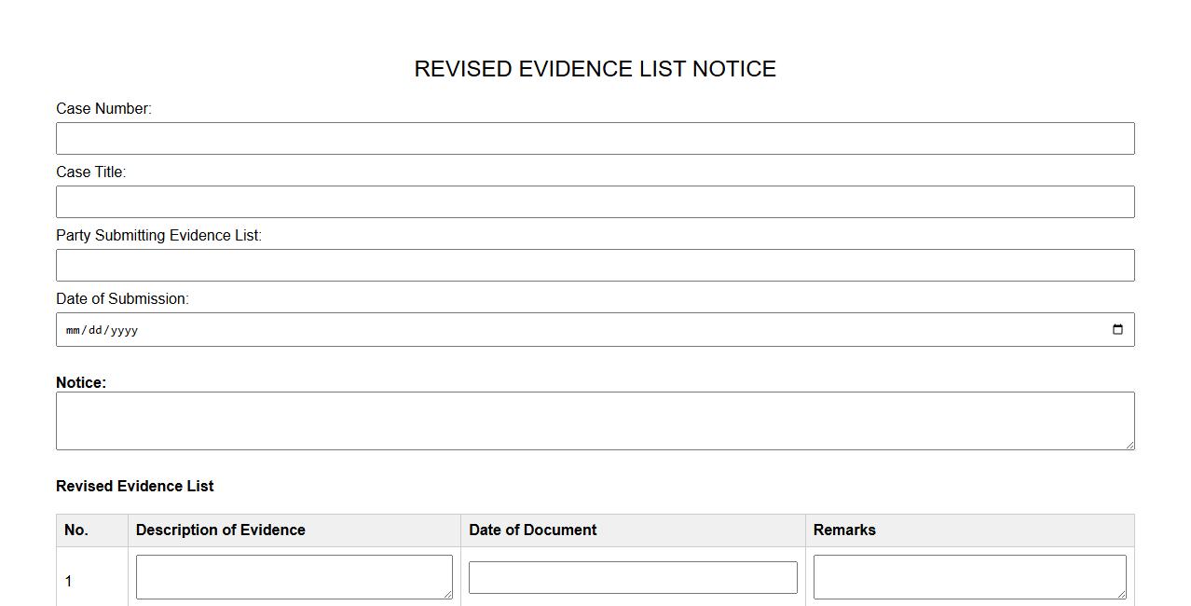Screen dimensions: 1191x606
Task: Click into the Case Title field
Action: 595,201
